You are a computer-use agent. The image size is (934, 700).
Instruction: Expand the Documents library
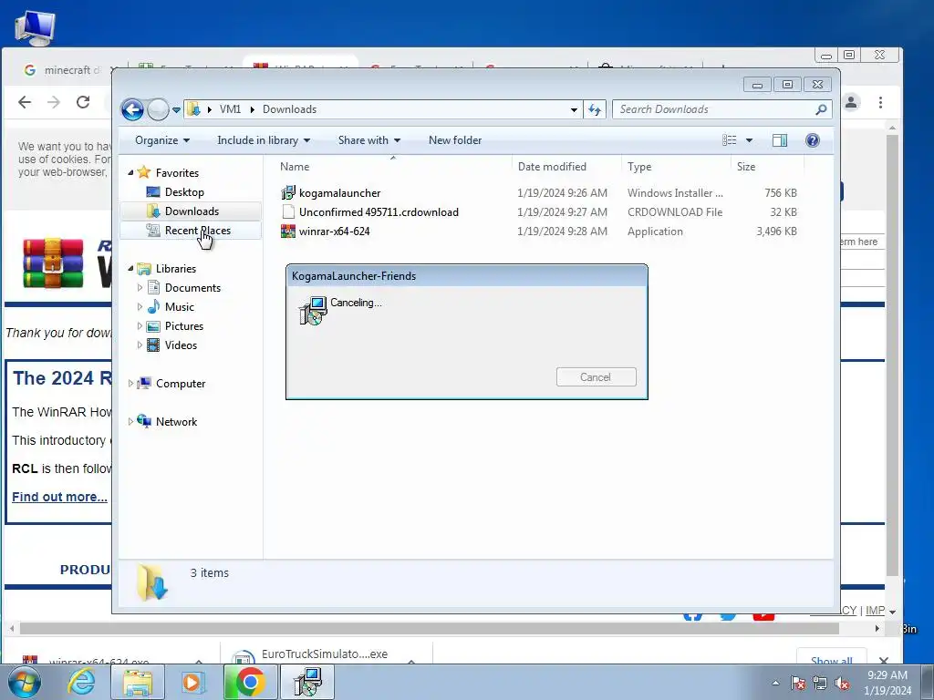pyautogui.click(x=140, y=287)
